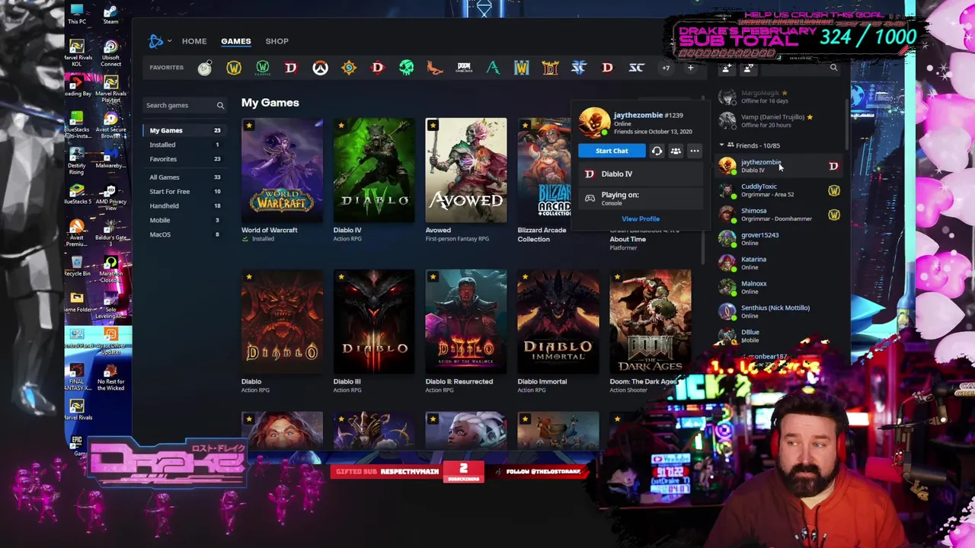
Task: Open Steam desktop shortcut
Action: click(x=110, y=15)
